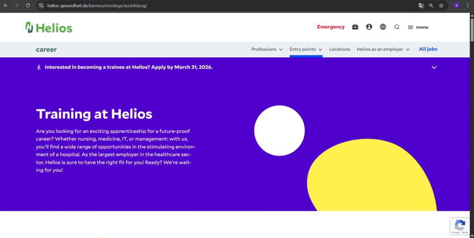Open the All jobs link
Image resolution: width=474 pixels, height=238 pixels.
point(428,49)
